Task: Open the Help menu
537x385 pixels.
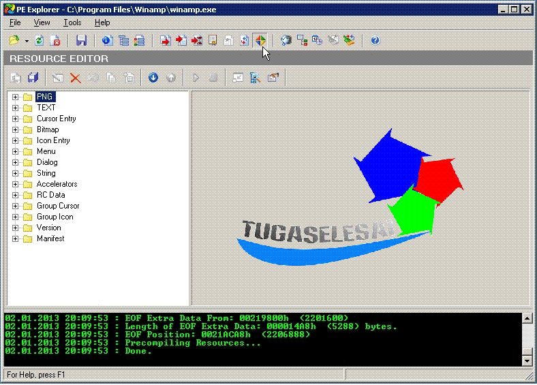Action: click(x=102, y=22)
